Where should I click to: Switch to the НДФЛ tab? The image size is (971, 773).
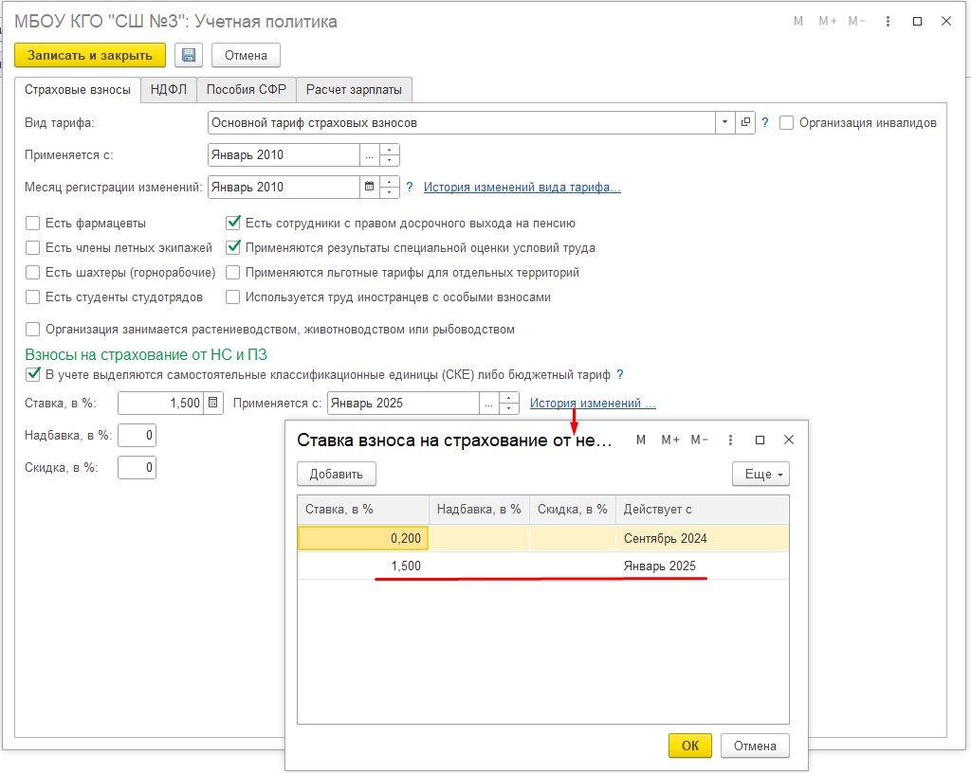click(170, 90)
